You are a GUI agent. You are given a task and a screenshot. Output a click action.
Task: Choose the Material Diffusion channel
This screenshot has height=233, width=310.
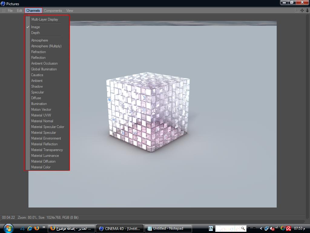tap(48, 161)
